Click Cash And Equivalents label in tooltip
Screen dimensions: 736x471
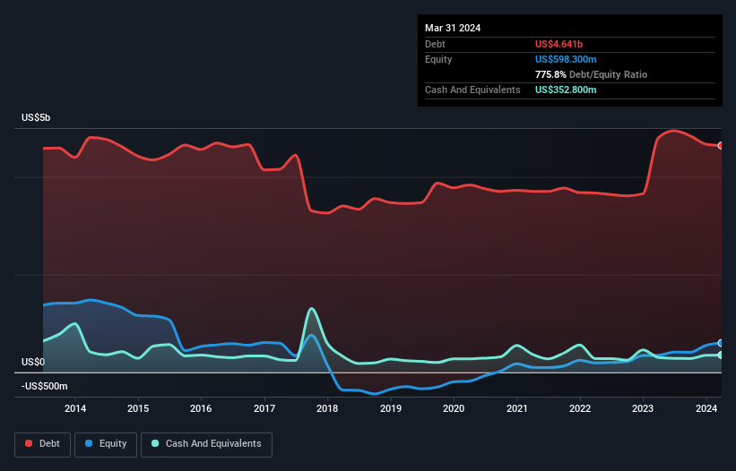(472, 90)
